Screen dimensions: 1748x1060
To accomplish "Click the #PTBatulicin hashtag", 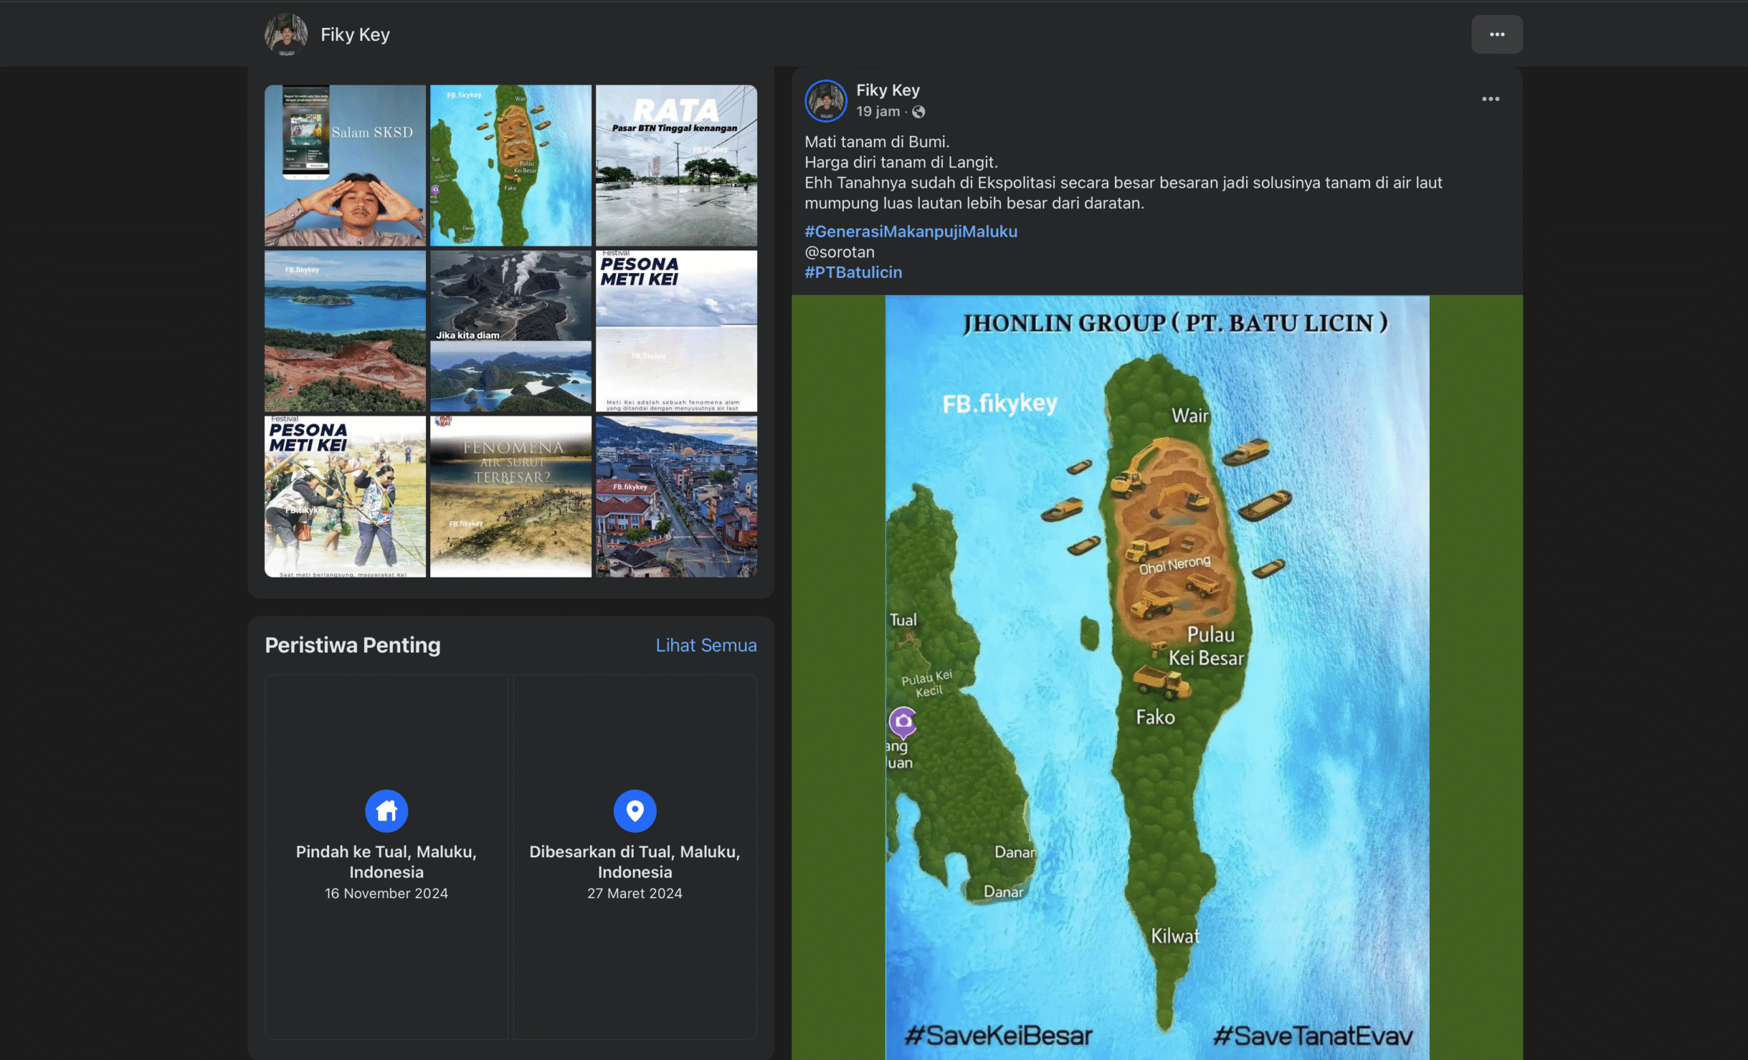I will coord(853,272).
